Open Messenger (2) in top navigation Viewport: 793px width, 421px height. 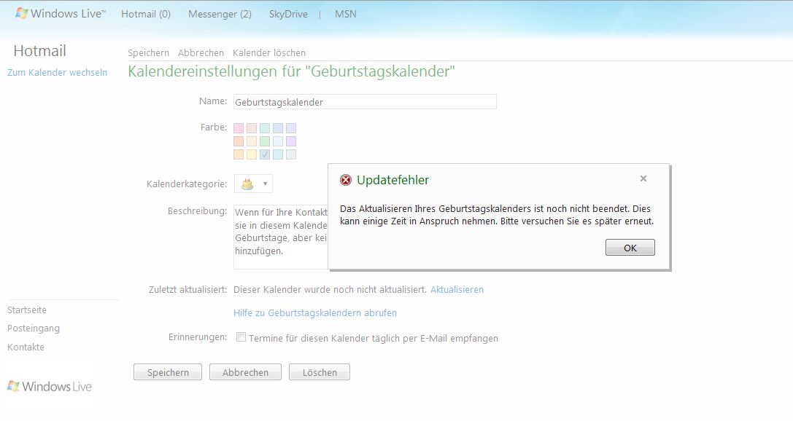pos(220,14)
